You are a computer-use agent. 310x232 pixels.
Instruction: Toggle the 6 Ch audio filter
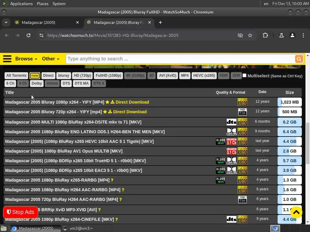(x=10, y=83)
